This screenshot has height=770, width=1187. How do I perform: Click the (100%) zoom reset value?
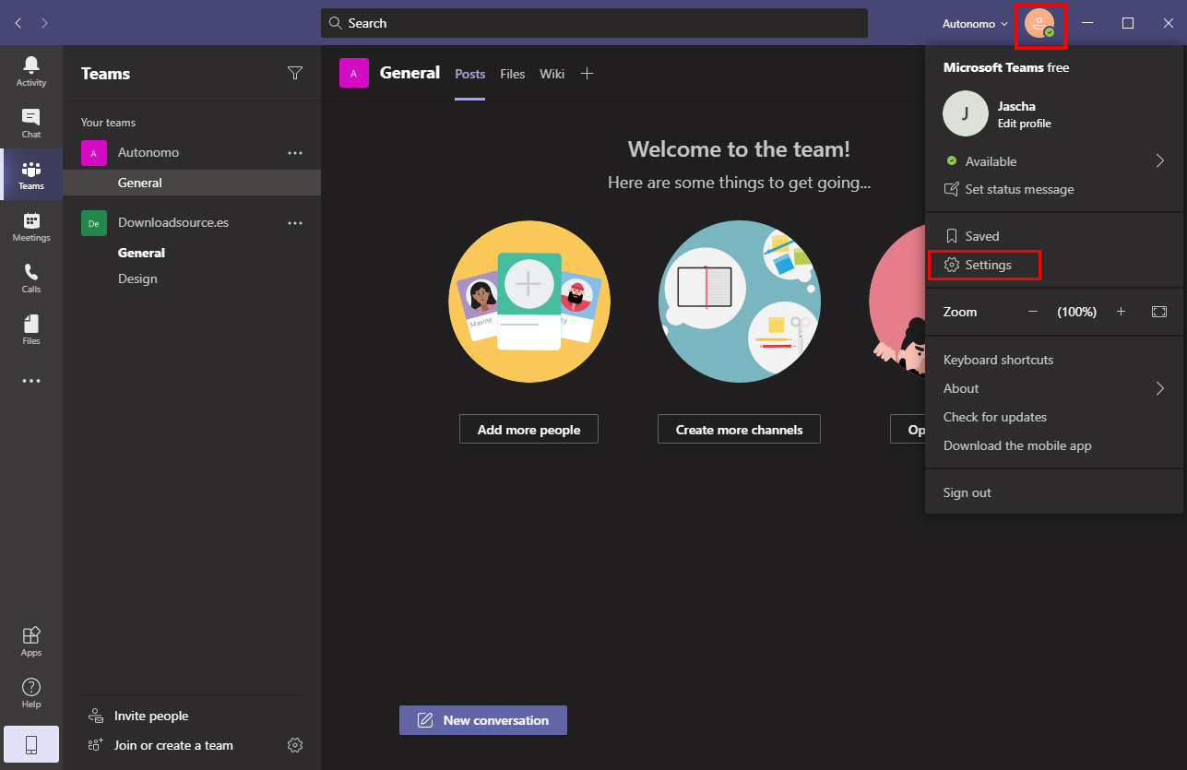pos(1076,312)
